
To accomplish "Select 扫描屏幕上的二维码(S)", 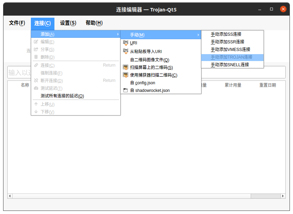I will (161, 68).
